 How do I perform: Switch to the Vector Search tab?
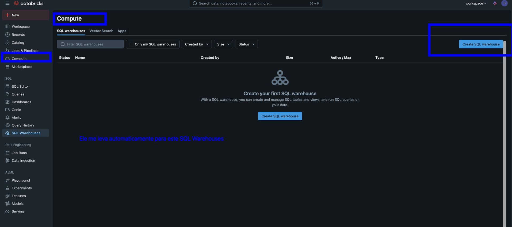(101, 31)
